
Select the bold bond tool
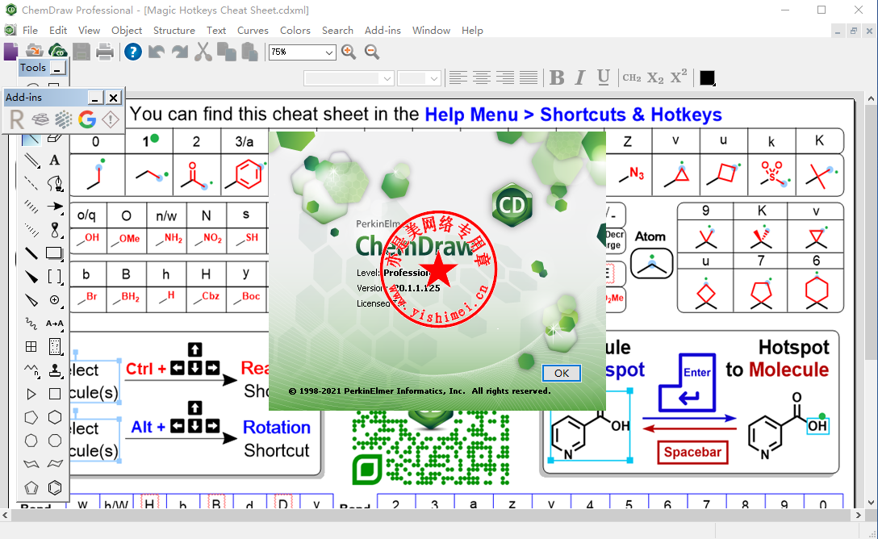point(31,253)
